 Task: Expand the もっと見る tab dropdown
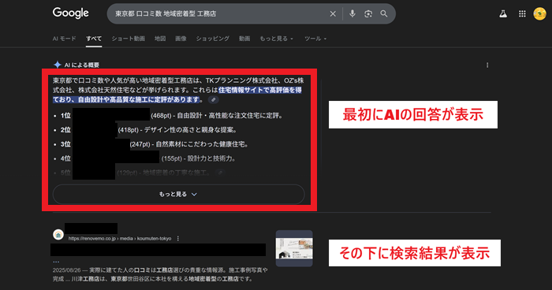(276, 39)
